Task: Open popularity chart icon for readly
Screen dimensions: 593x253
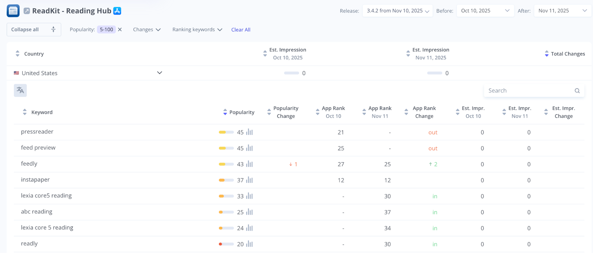Action: pos(249,244)
